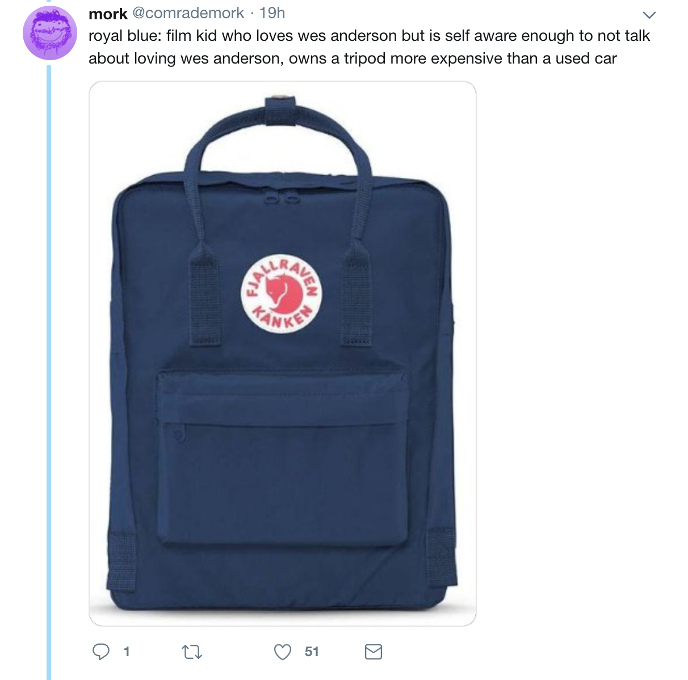This screenshot has height=680, width=688.
Task: Visit the @comrademork handle link
Action: point(188,13)
